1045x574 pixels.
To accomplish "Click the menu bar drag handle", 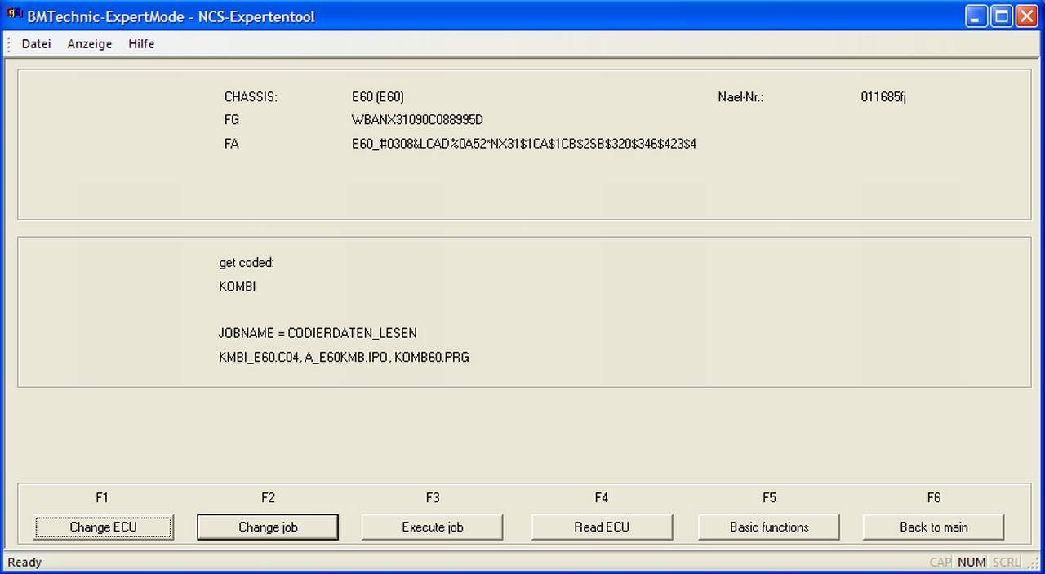I will click(9, 44).
